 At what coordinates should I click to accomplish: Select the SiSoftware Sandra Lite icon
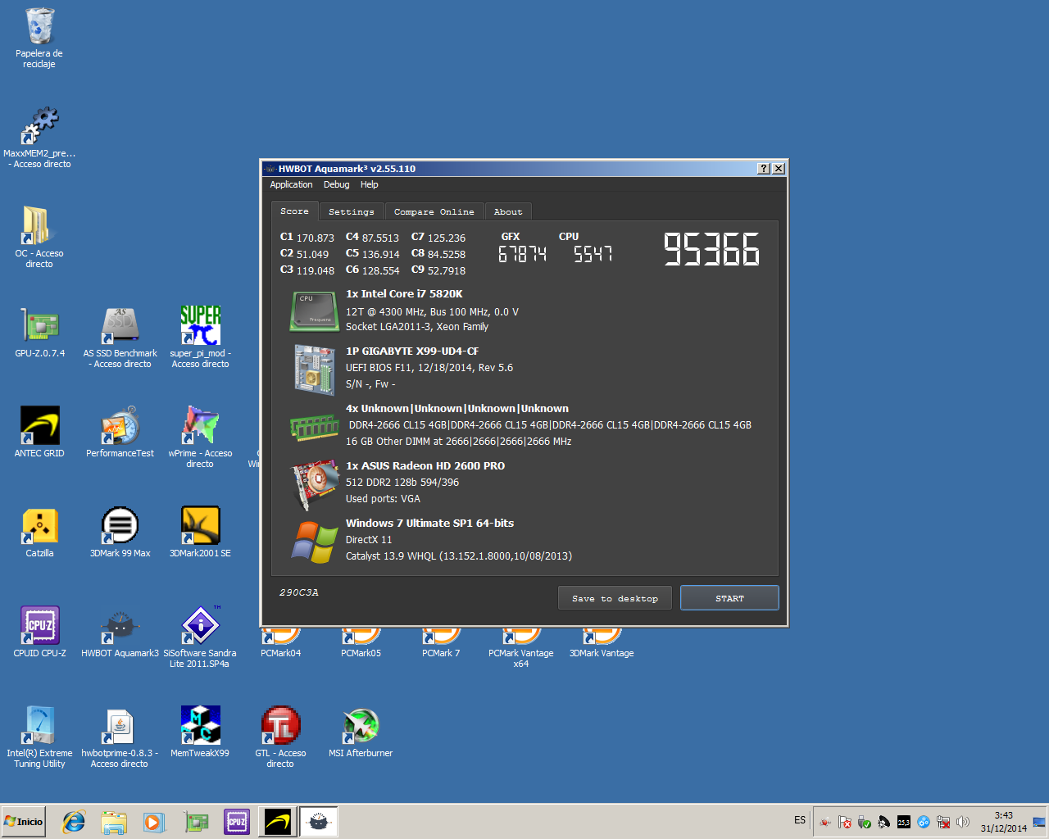pos(200,626)
